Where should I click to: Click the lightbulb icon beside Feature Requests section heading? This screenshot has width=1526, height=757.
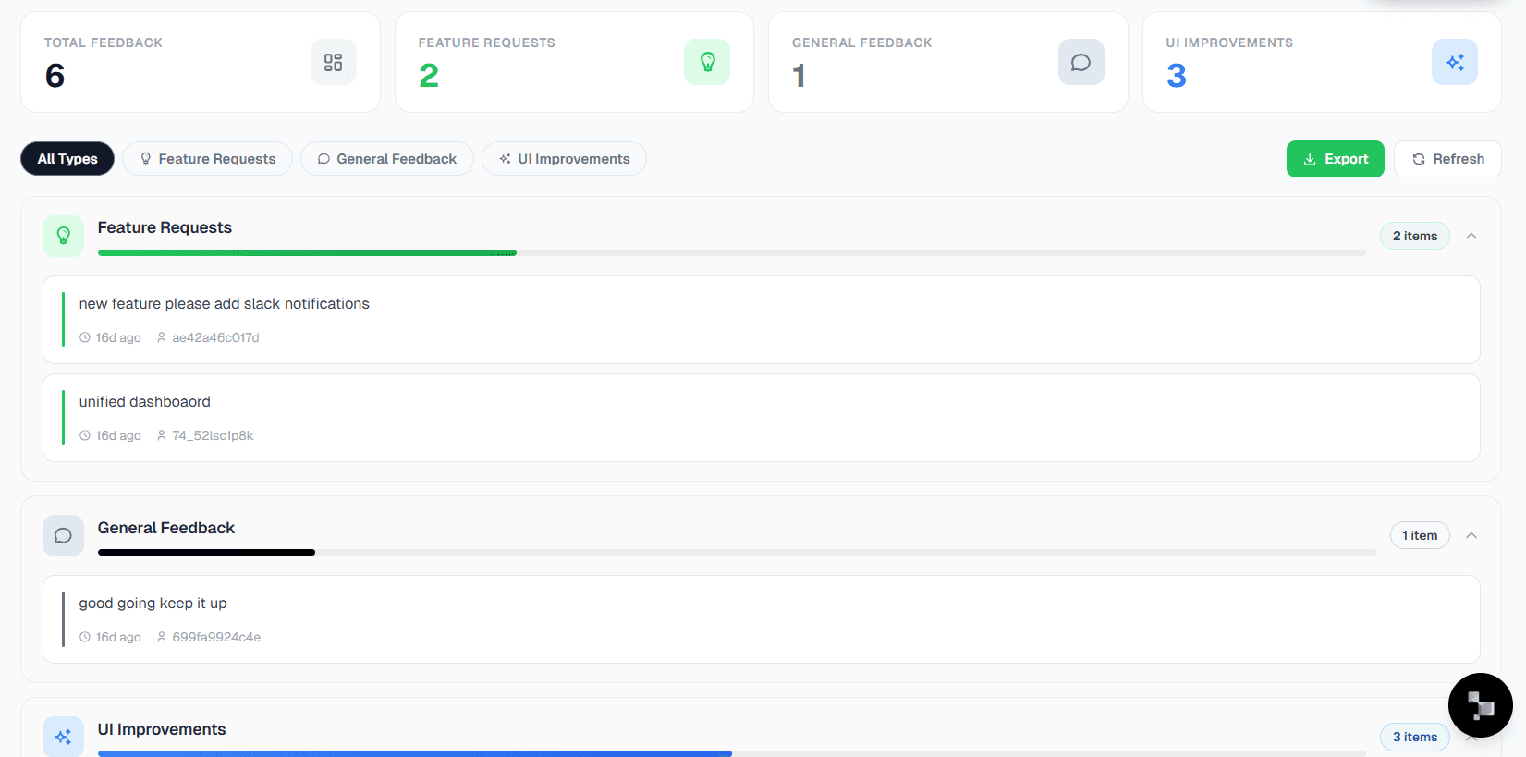pyautogui.click(x=63, y=236)
